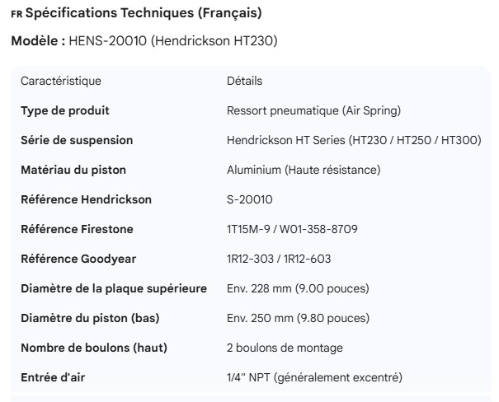Select the Type de produit row label

click(65, 110)
